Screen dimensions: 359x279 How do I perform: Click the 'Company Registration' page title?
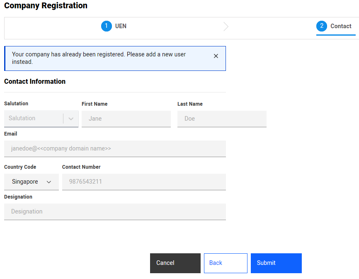tap(46, 5)
